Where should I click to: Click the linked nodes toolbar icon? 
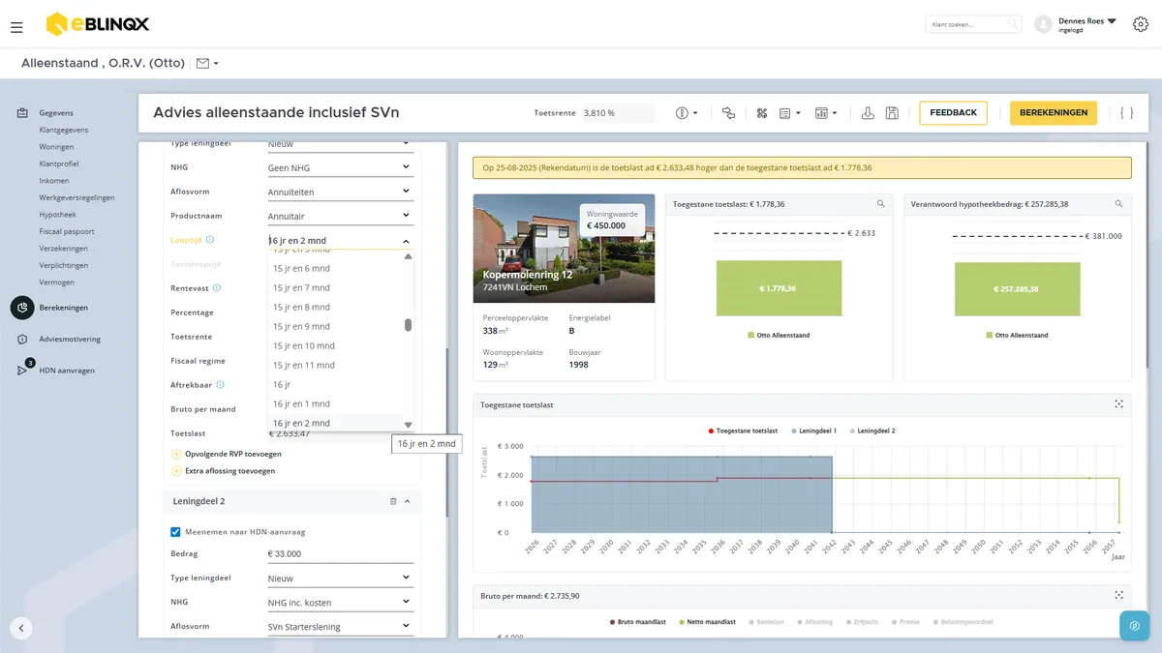pos(729,113)
